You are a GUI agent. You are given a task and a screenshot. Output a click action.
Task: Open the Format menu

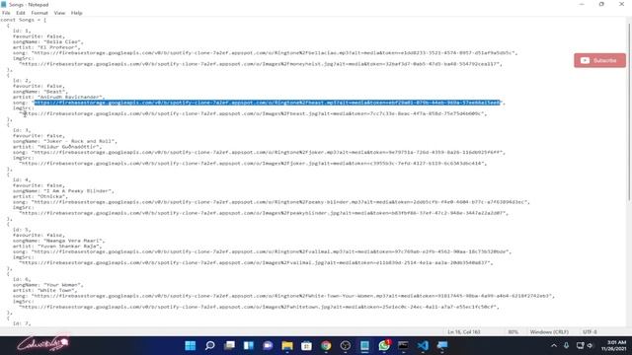tap(39, 13)
